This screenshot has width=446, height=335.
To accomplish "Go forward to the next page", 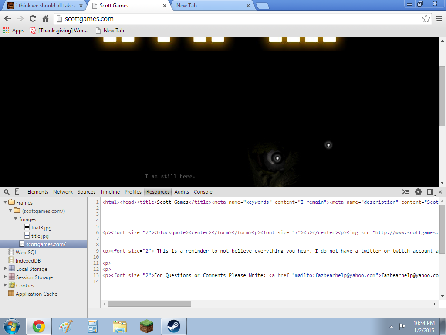I will pyautogui.click(x=20, y=19).
